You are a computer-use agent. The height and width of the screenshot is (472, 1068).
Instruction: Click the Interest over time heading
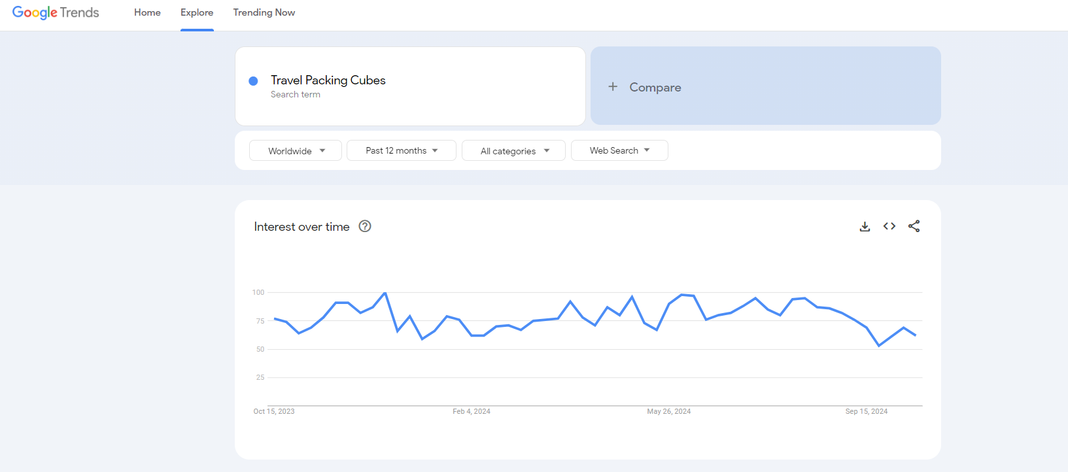(301, 227)
